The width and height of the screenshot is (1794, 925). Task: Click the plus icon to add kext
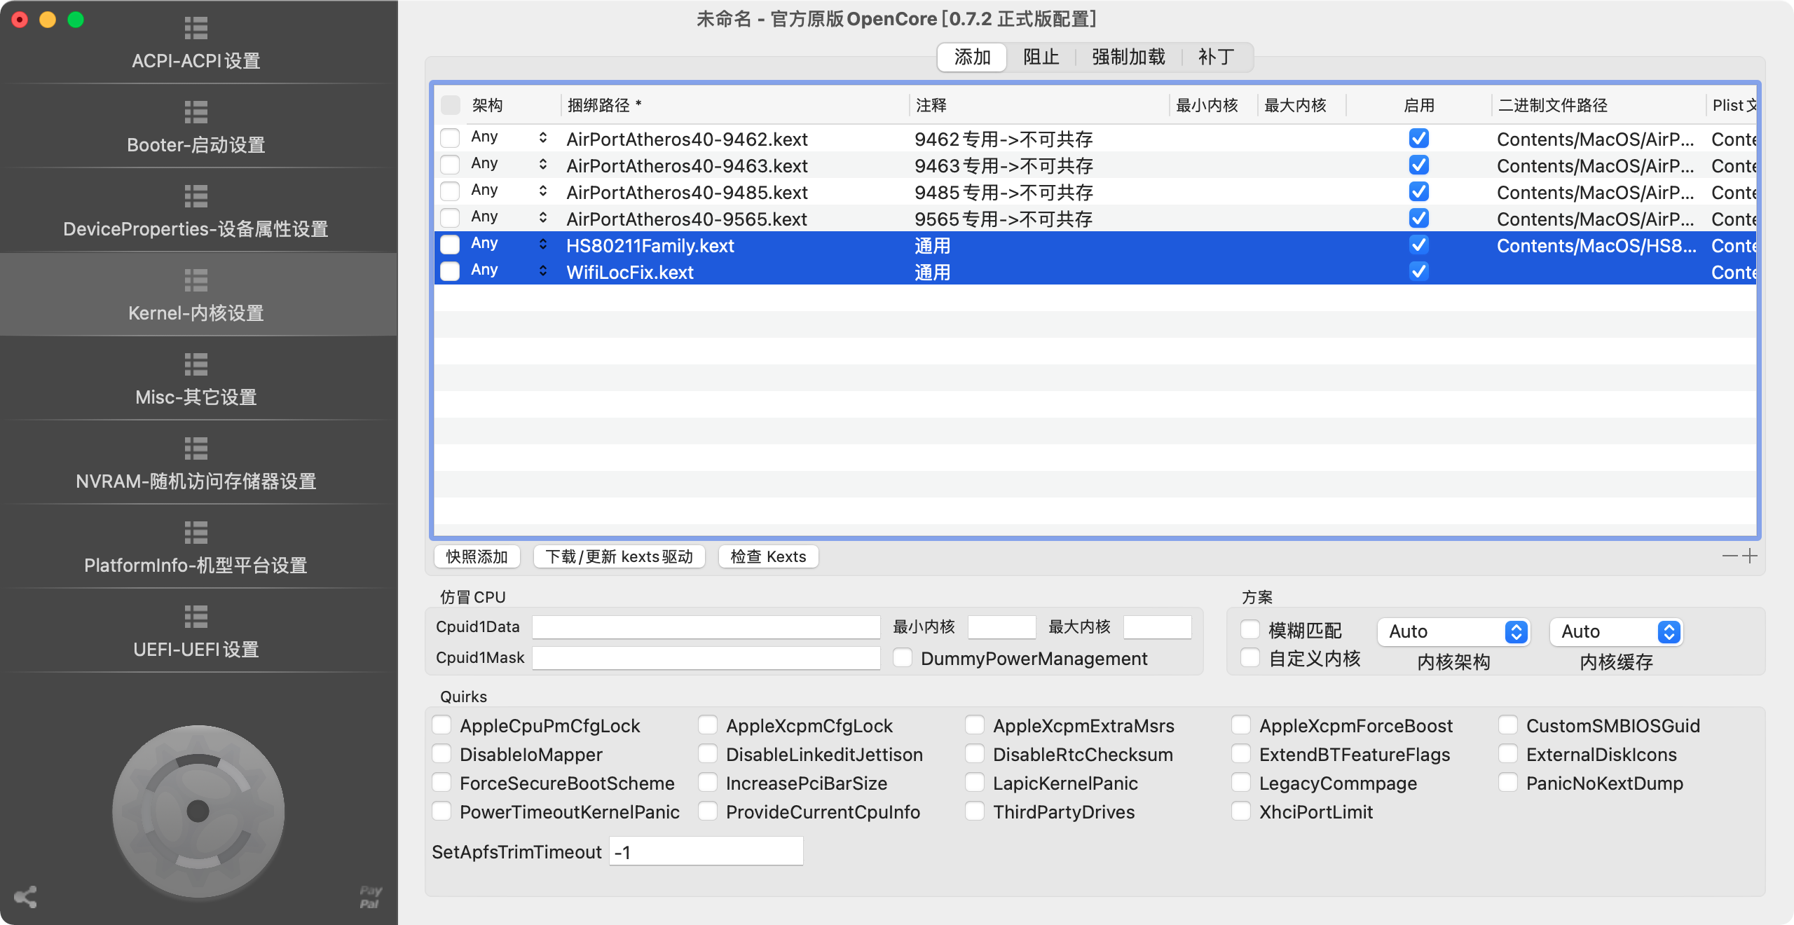(x=1750, y=556)
